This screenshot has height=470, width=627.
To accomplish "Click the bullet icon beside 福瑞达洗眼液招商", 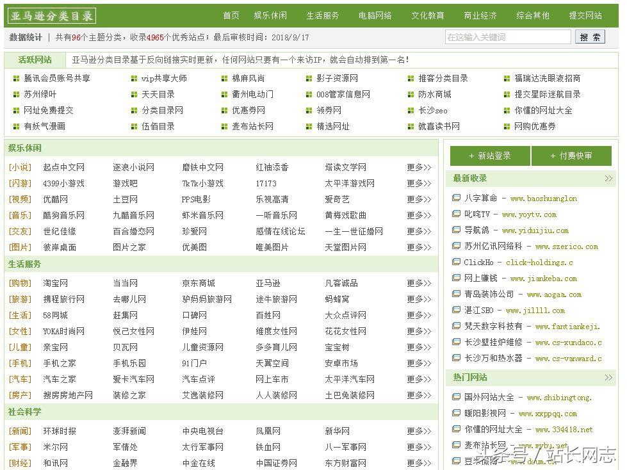I will point(507,79).
